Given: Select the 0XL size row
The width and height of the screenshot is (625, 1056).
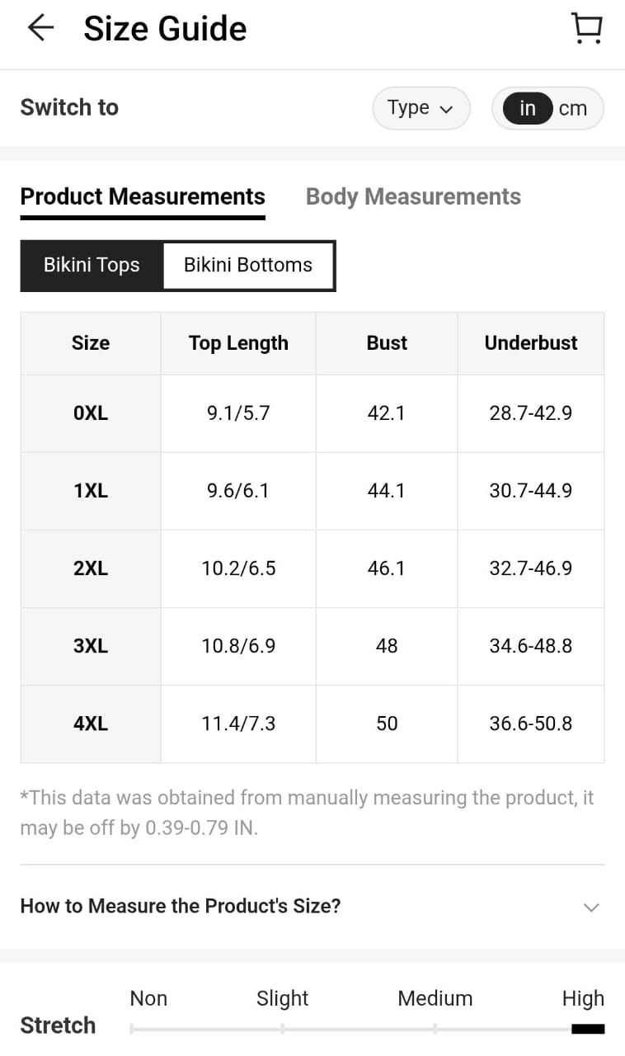Looking at the screenshot, I should [x=312, y=413].
